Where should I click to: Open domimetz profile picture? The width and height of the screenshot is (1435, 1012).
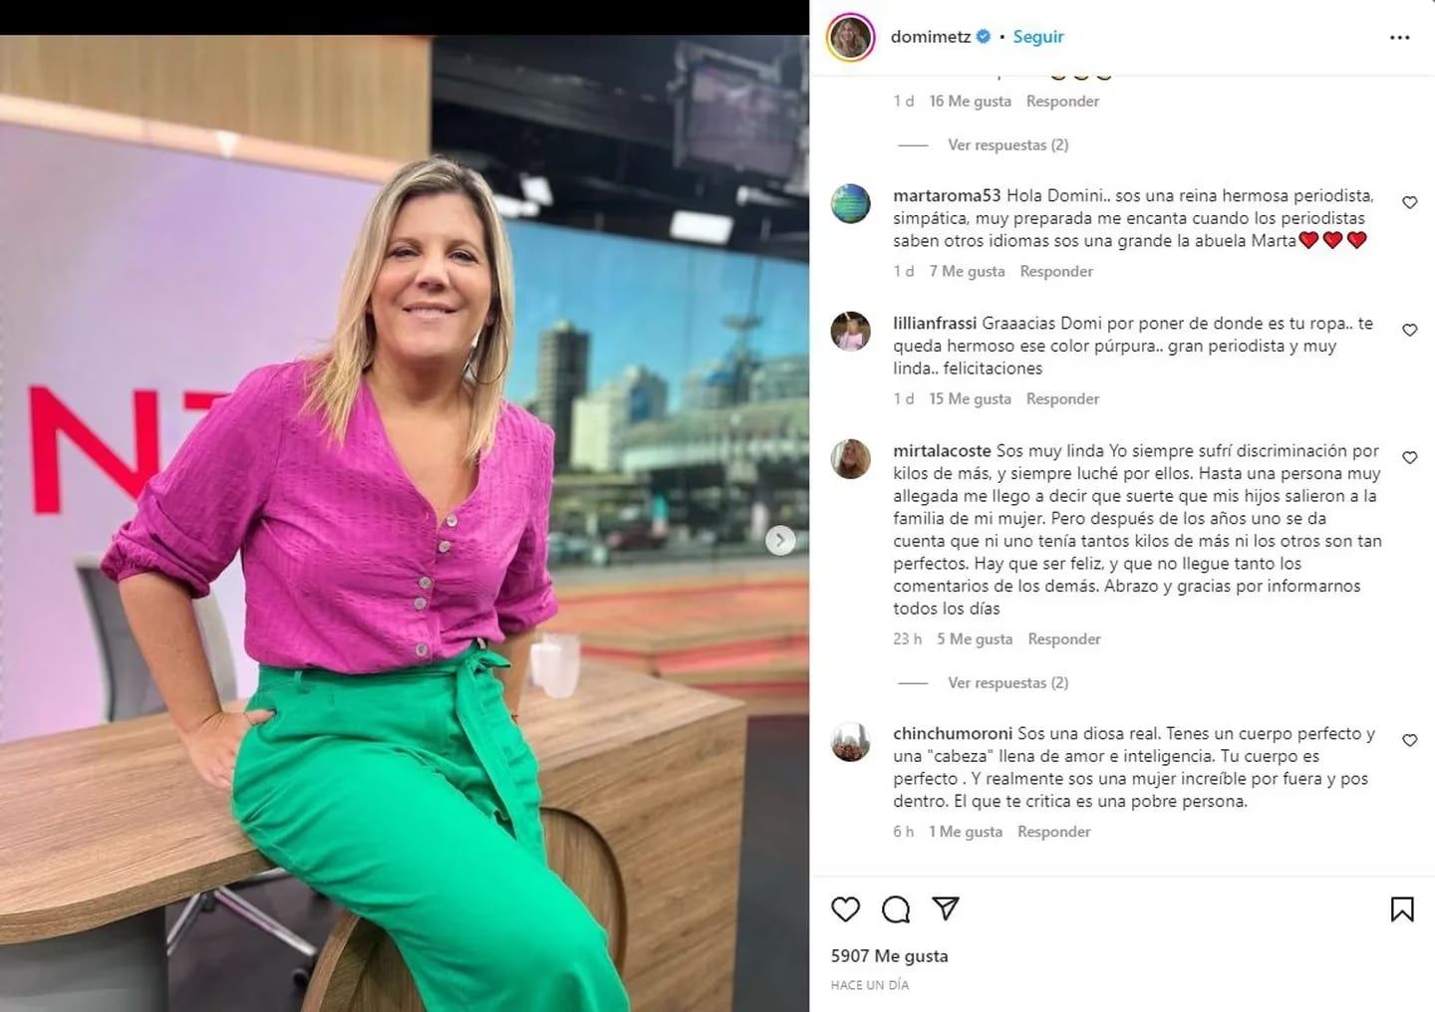click(x=851, y=38)
